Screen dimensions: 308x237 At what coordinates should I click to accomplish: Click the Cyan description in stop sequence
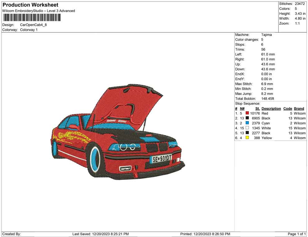pyautogui.click(x=266, y=123)
